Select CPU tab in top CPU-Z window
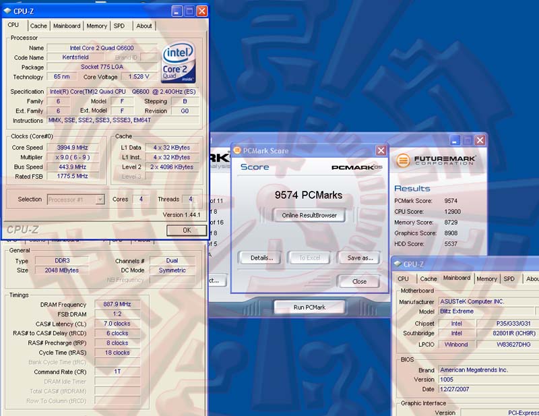 click(13, 25)
